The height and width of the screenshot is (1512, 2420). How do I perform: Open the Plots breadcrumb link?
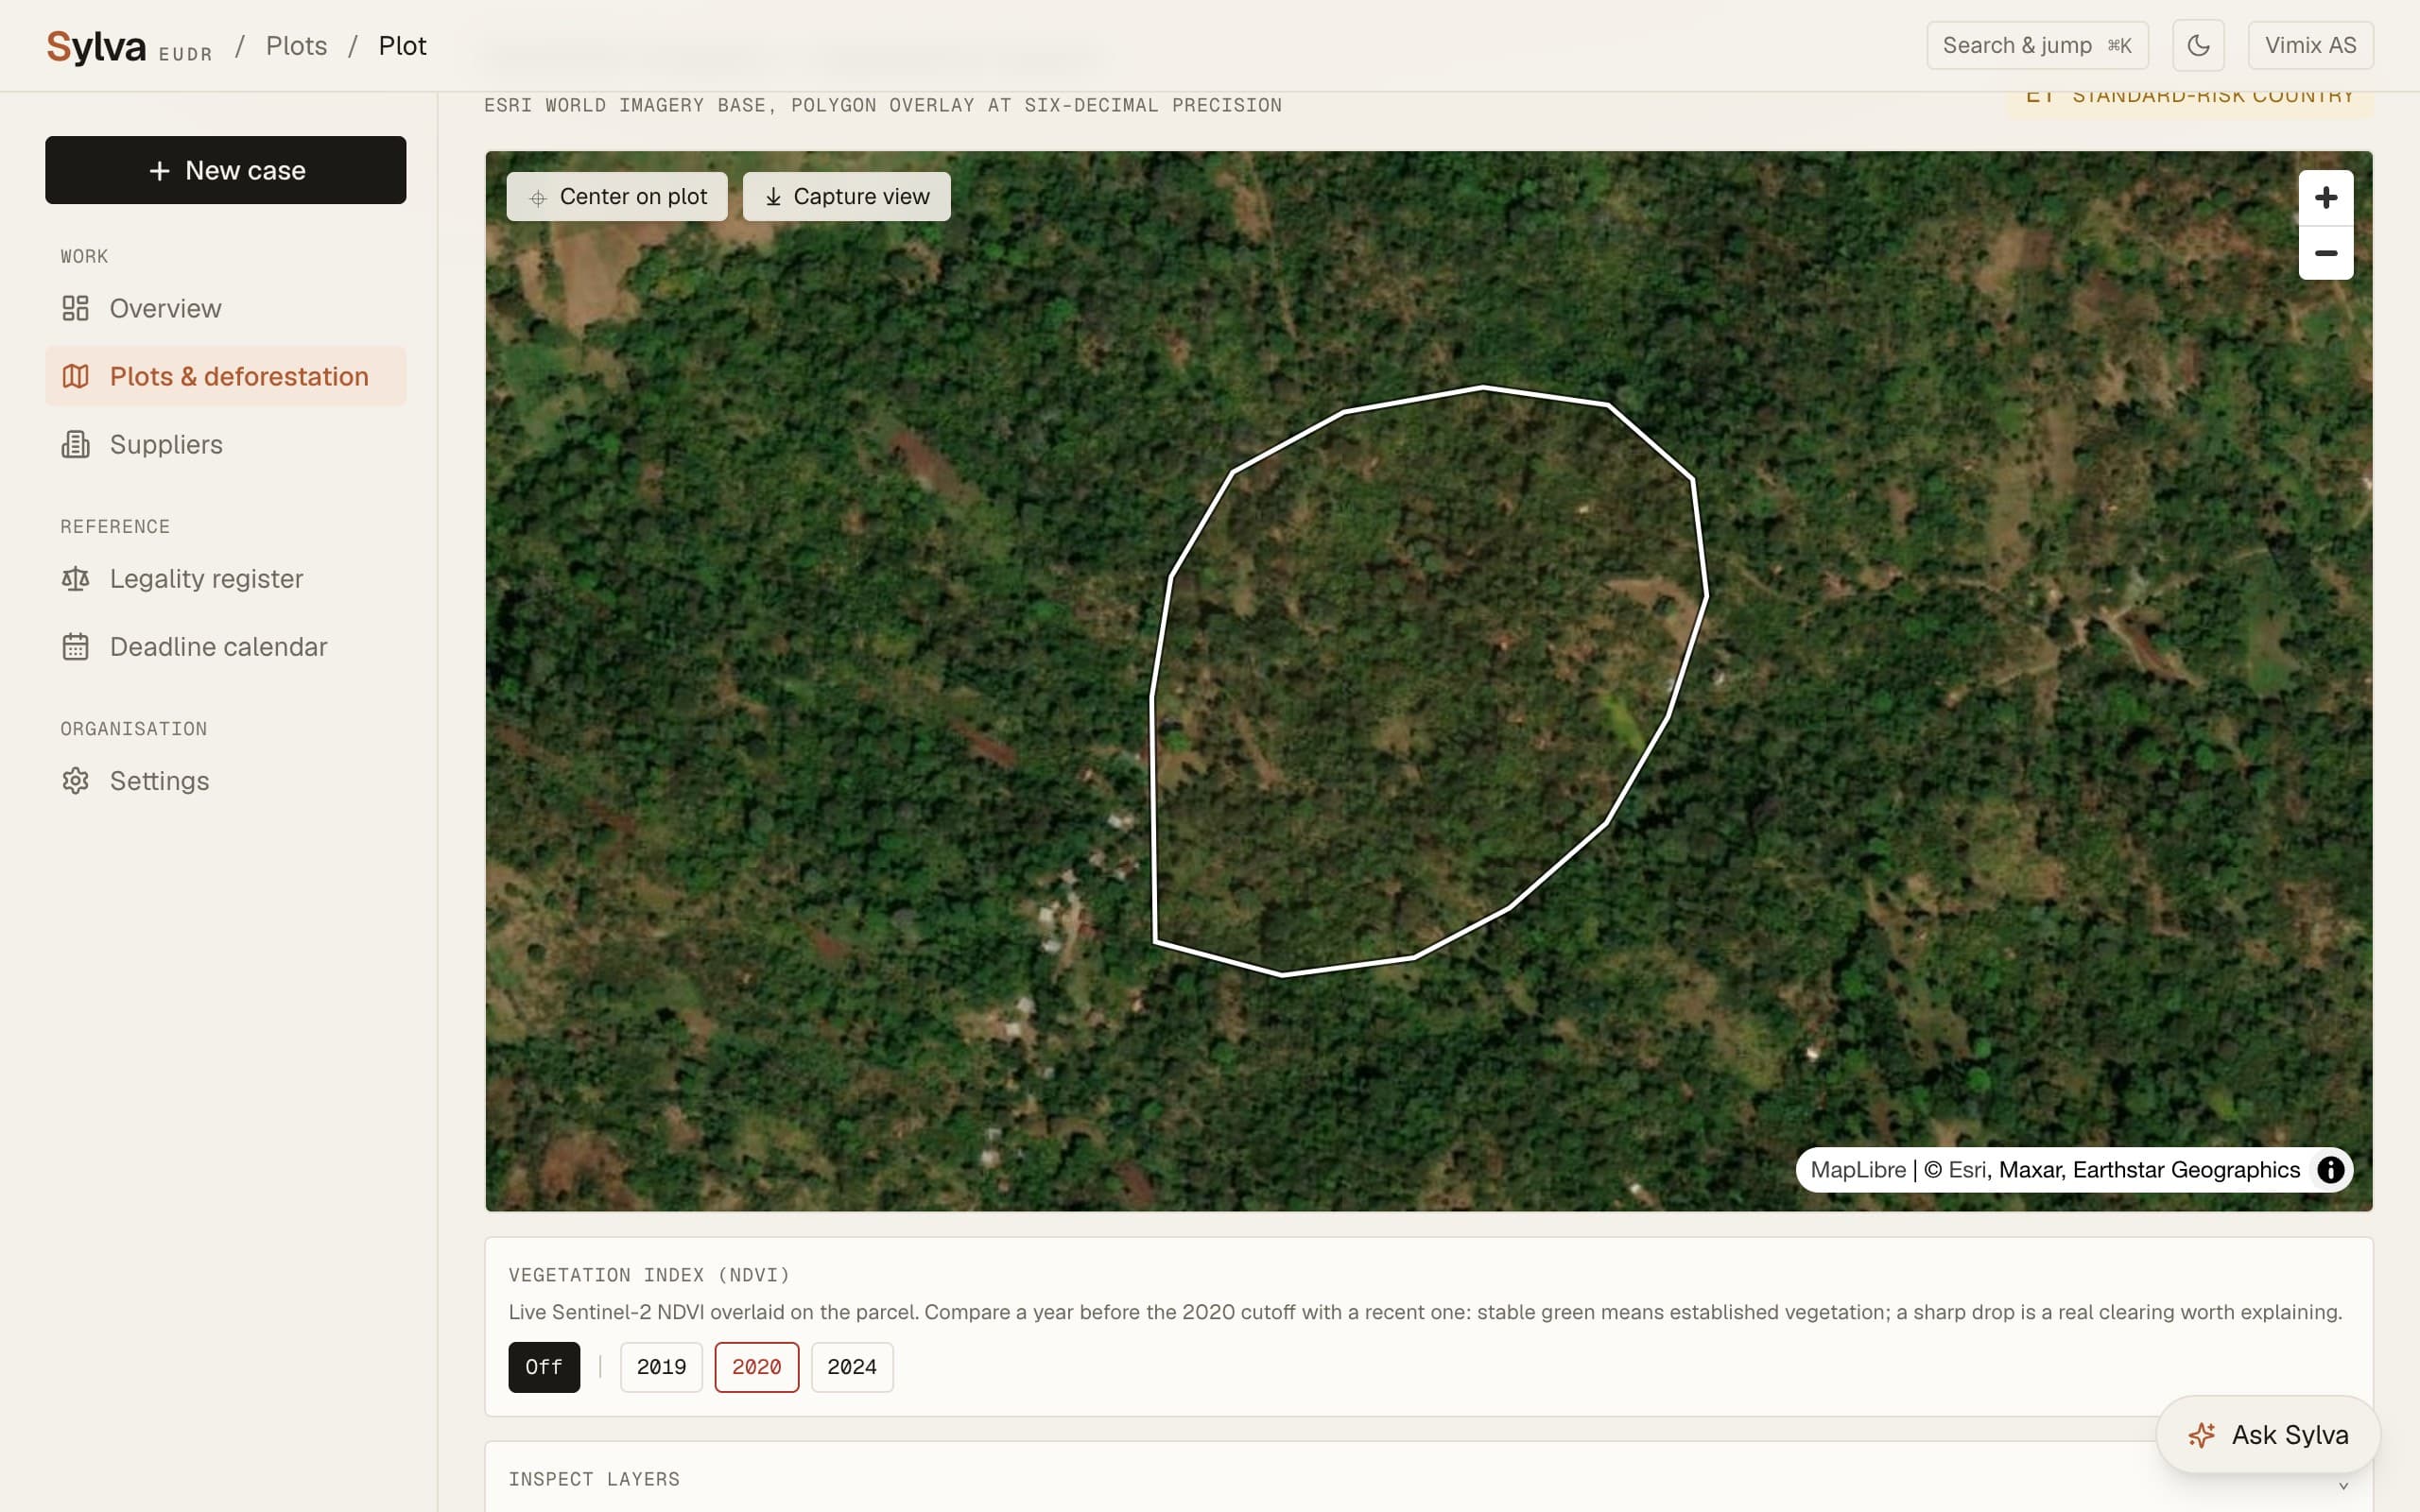coord(296,46)
